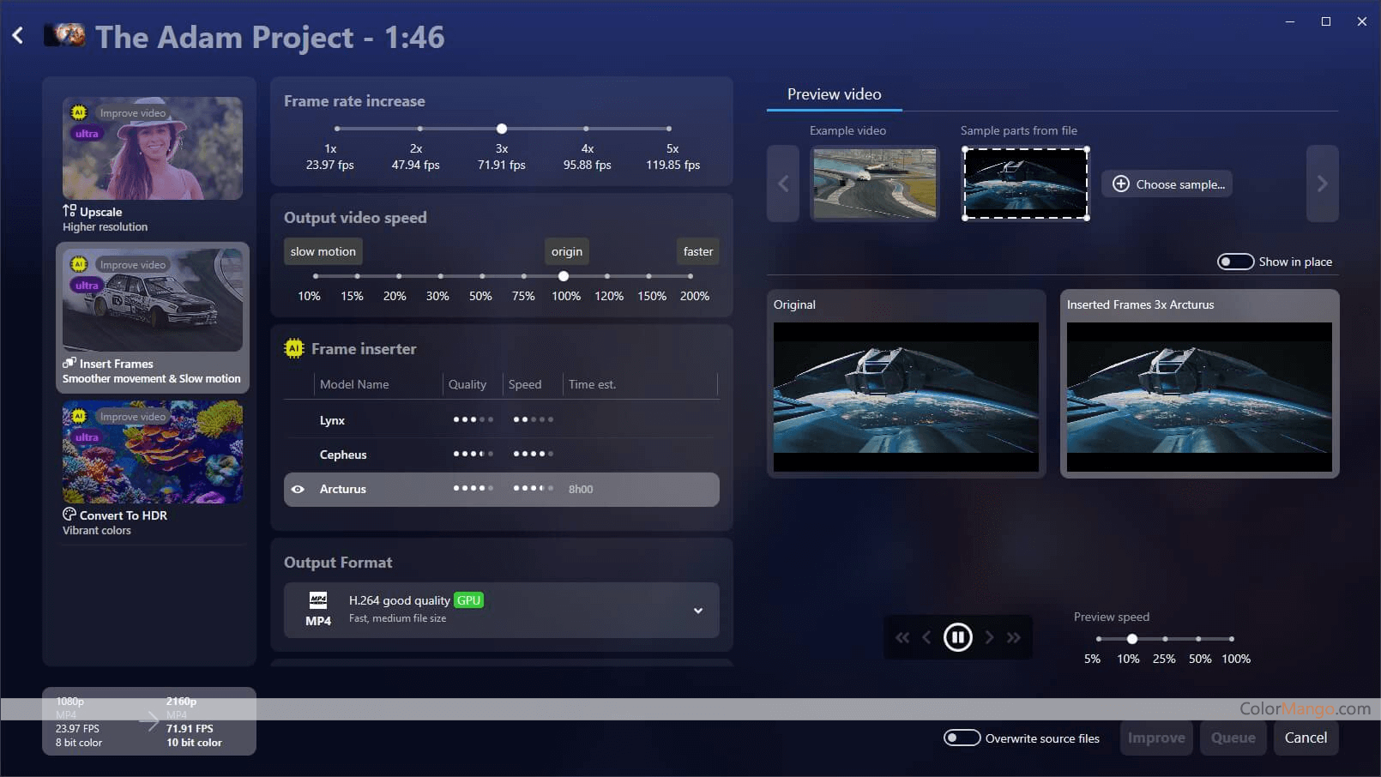
Task: Pause the preview playback
Action: click(957, 637)
